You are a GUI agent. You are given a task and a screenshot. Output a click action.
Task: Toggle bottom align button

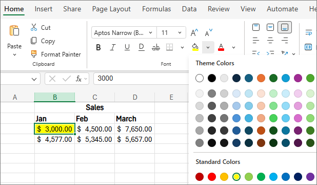pos(285,27)
